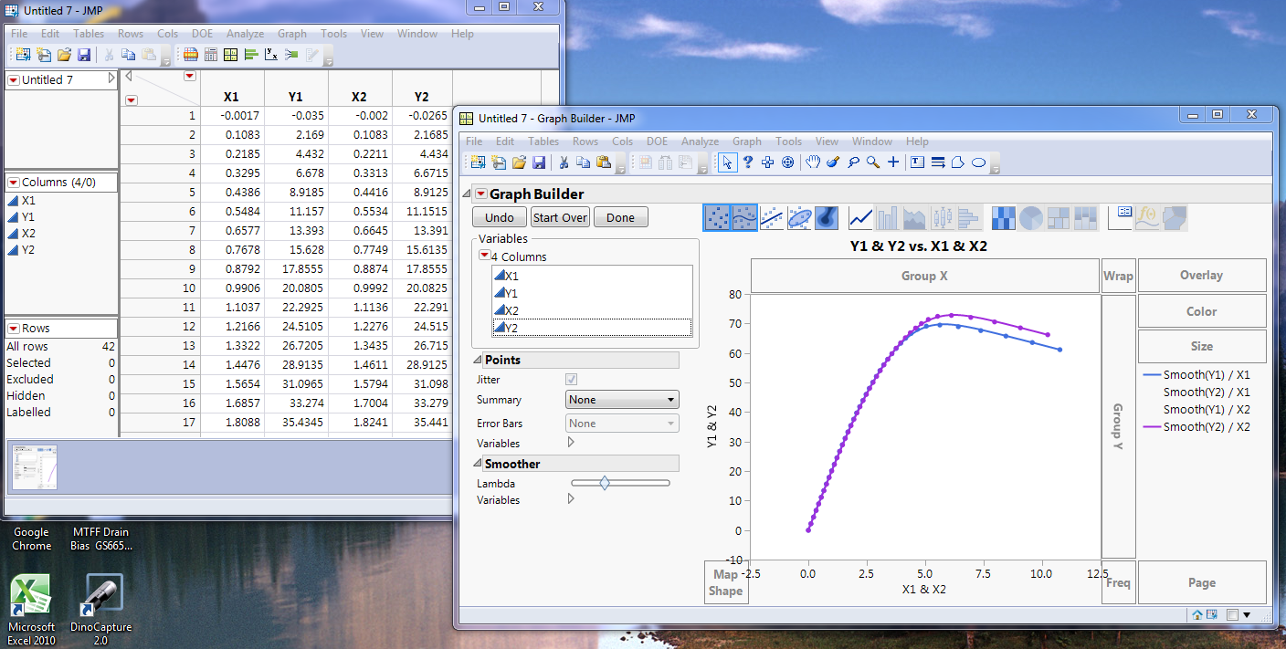This screenshot has width=1286, height=649.
Task: Click the Start Over button
Action: click(x=560, y=217)
